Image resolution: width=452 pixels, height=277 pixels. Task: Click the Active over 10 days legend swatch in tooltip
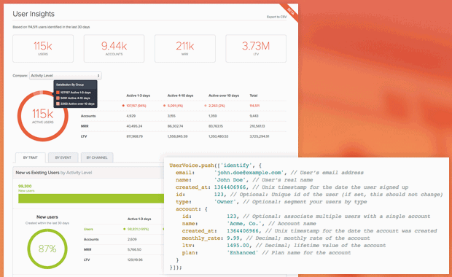tap(58, 104)
